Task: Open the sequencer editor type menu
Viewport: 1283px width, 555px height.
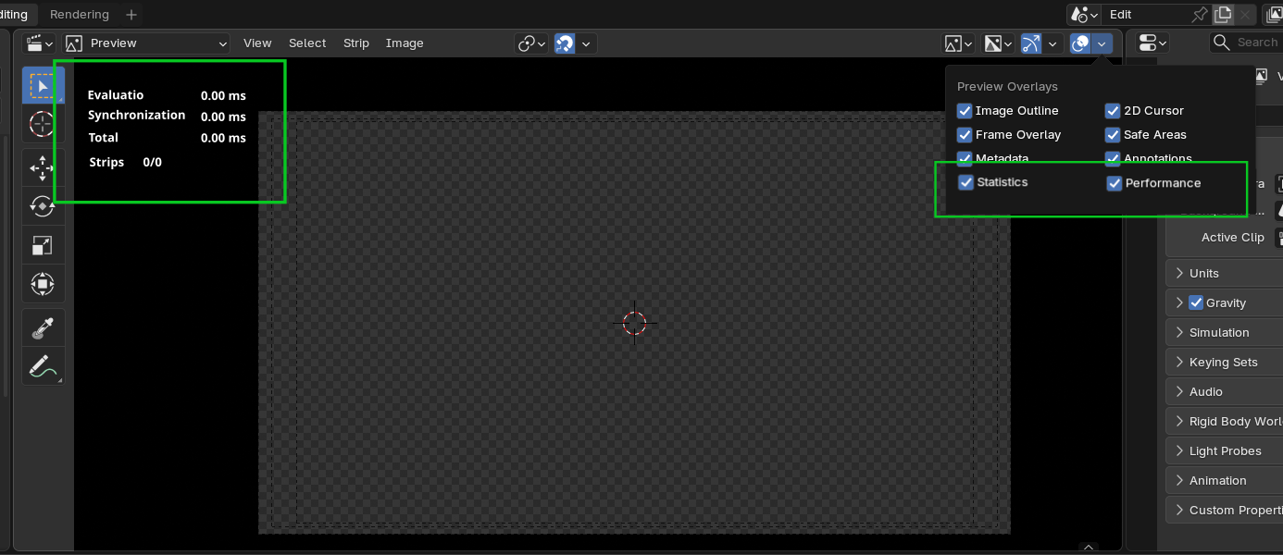Action: [40, 43]
